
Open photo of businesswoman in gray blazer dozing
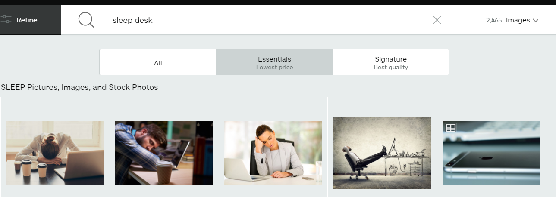click(273, 153)
